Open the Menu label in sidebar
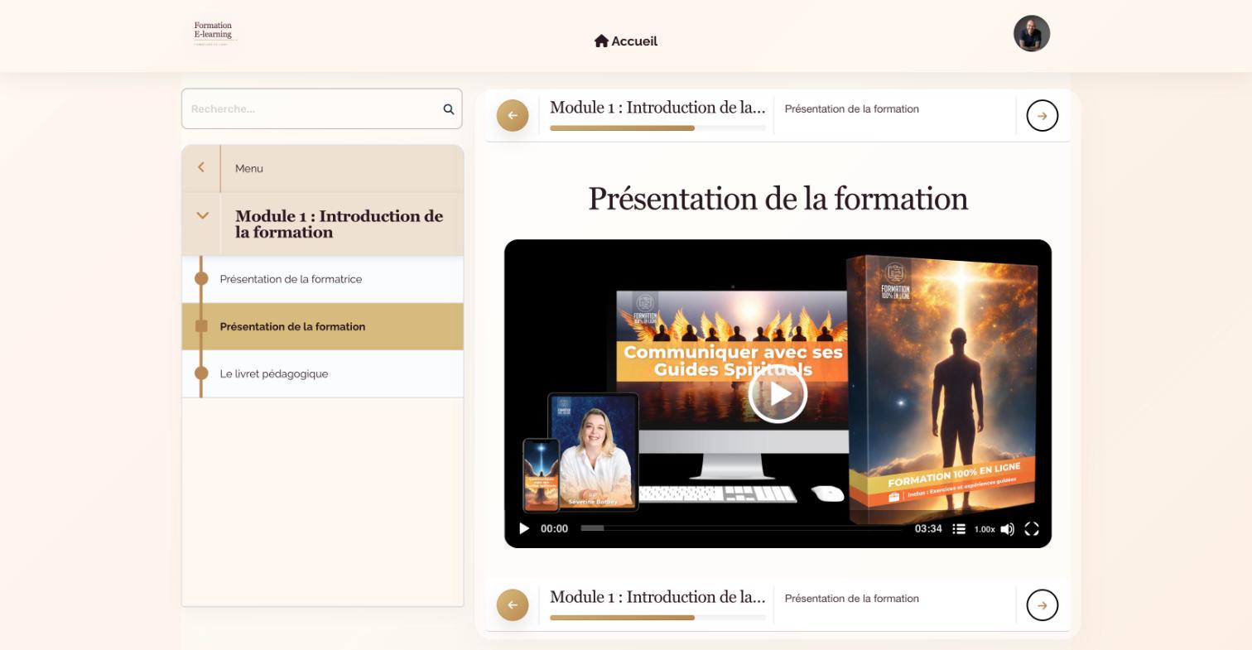The width and height of the screenshot is (1252, 650). coord(249,168)
